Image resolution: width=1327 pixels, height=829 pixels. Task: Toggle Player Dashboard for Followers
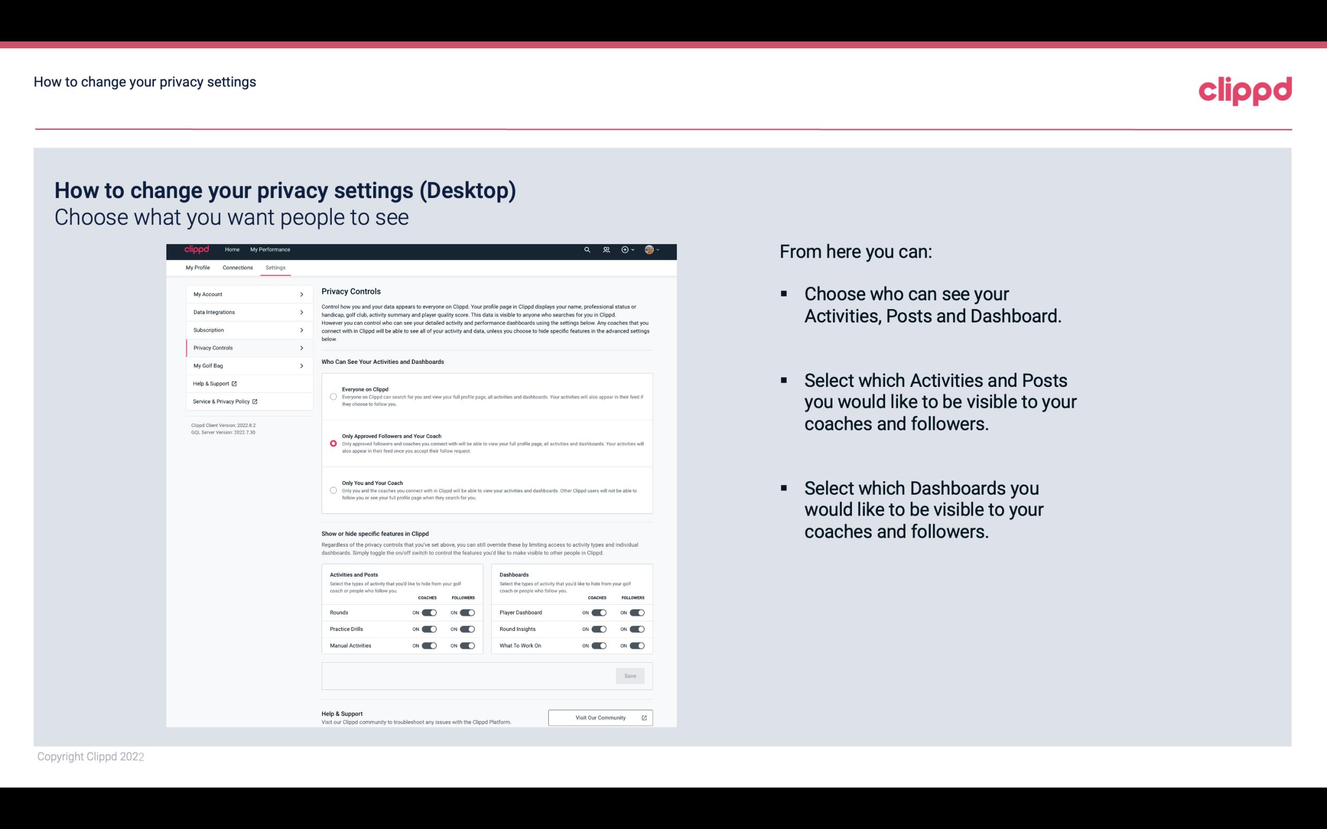(637, 612)
